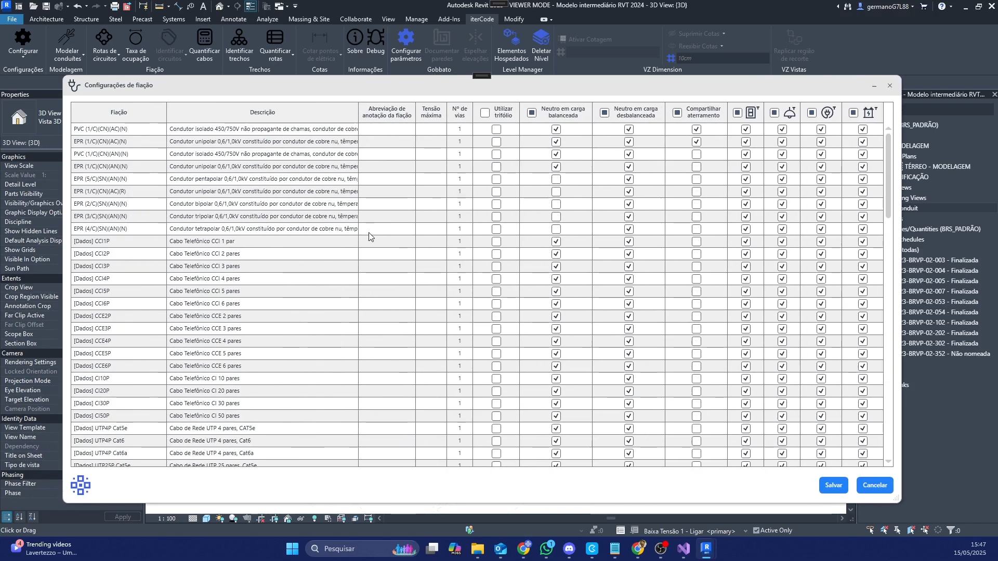This screenshot has height=561, width=998.
Task: Open the Sobre info icon
Action: tap(355, 37)
